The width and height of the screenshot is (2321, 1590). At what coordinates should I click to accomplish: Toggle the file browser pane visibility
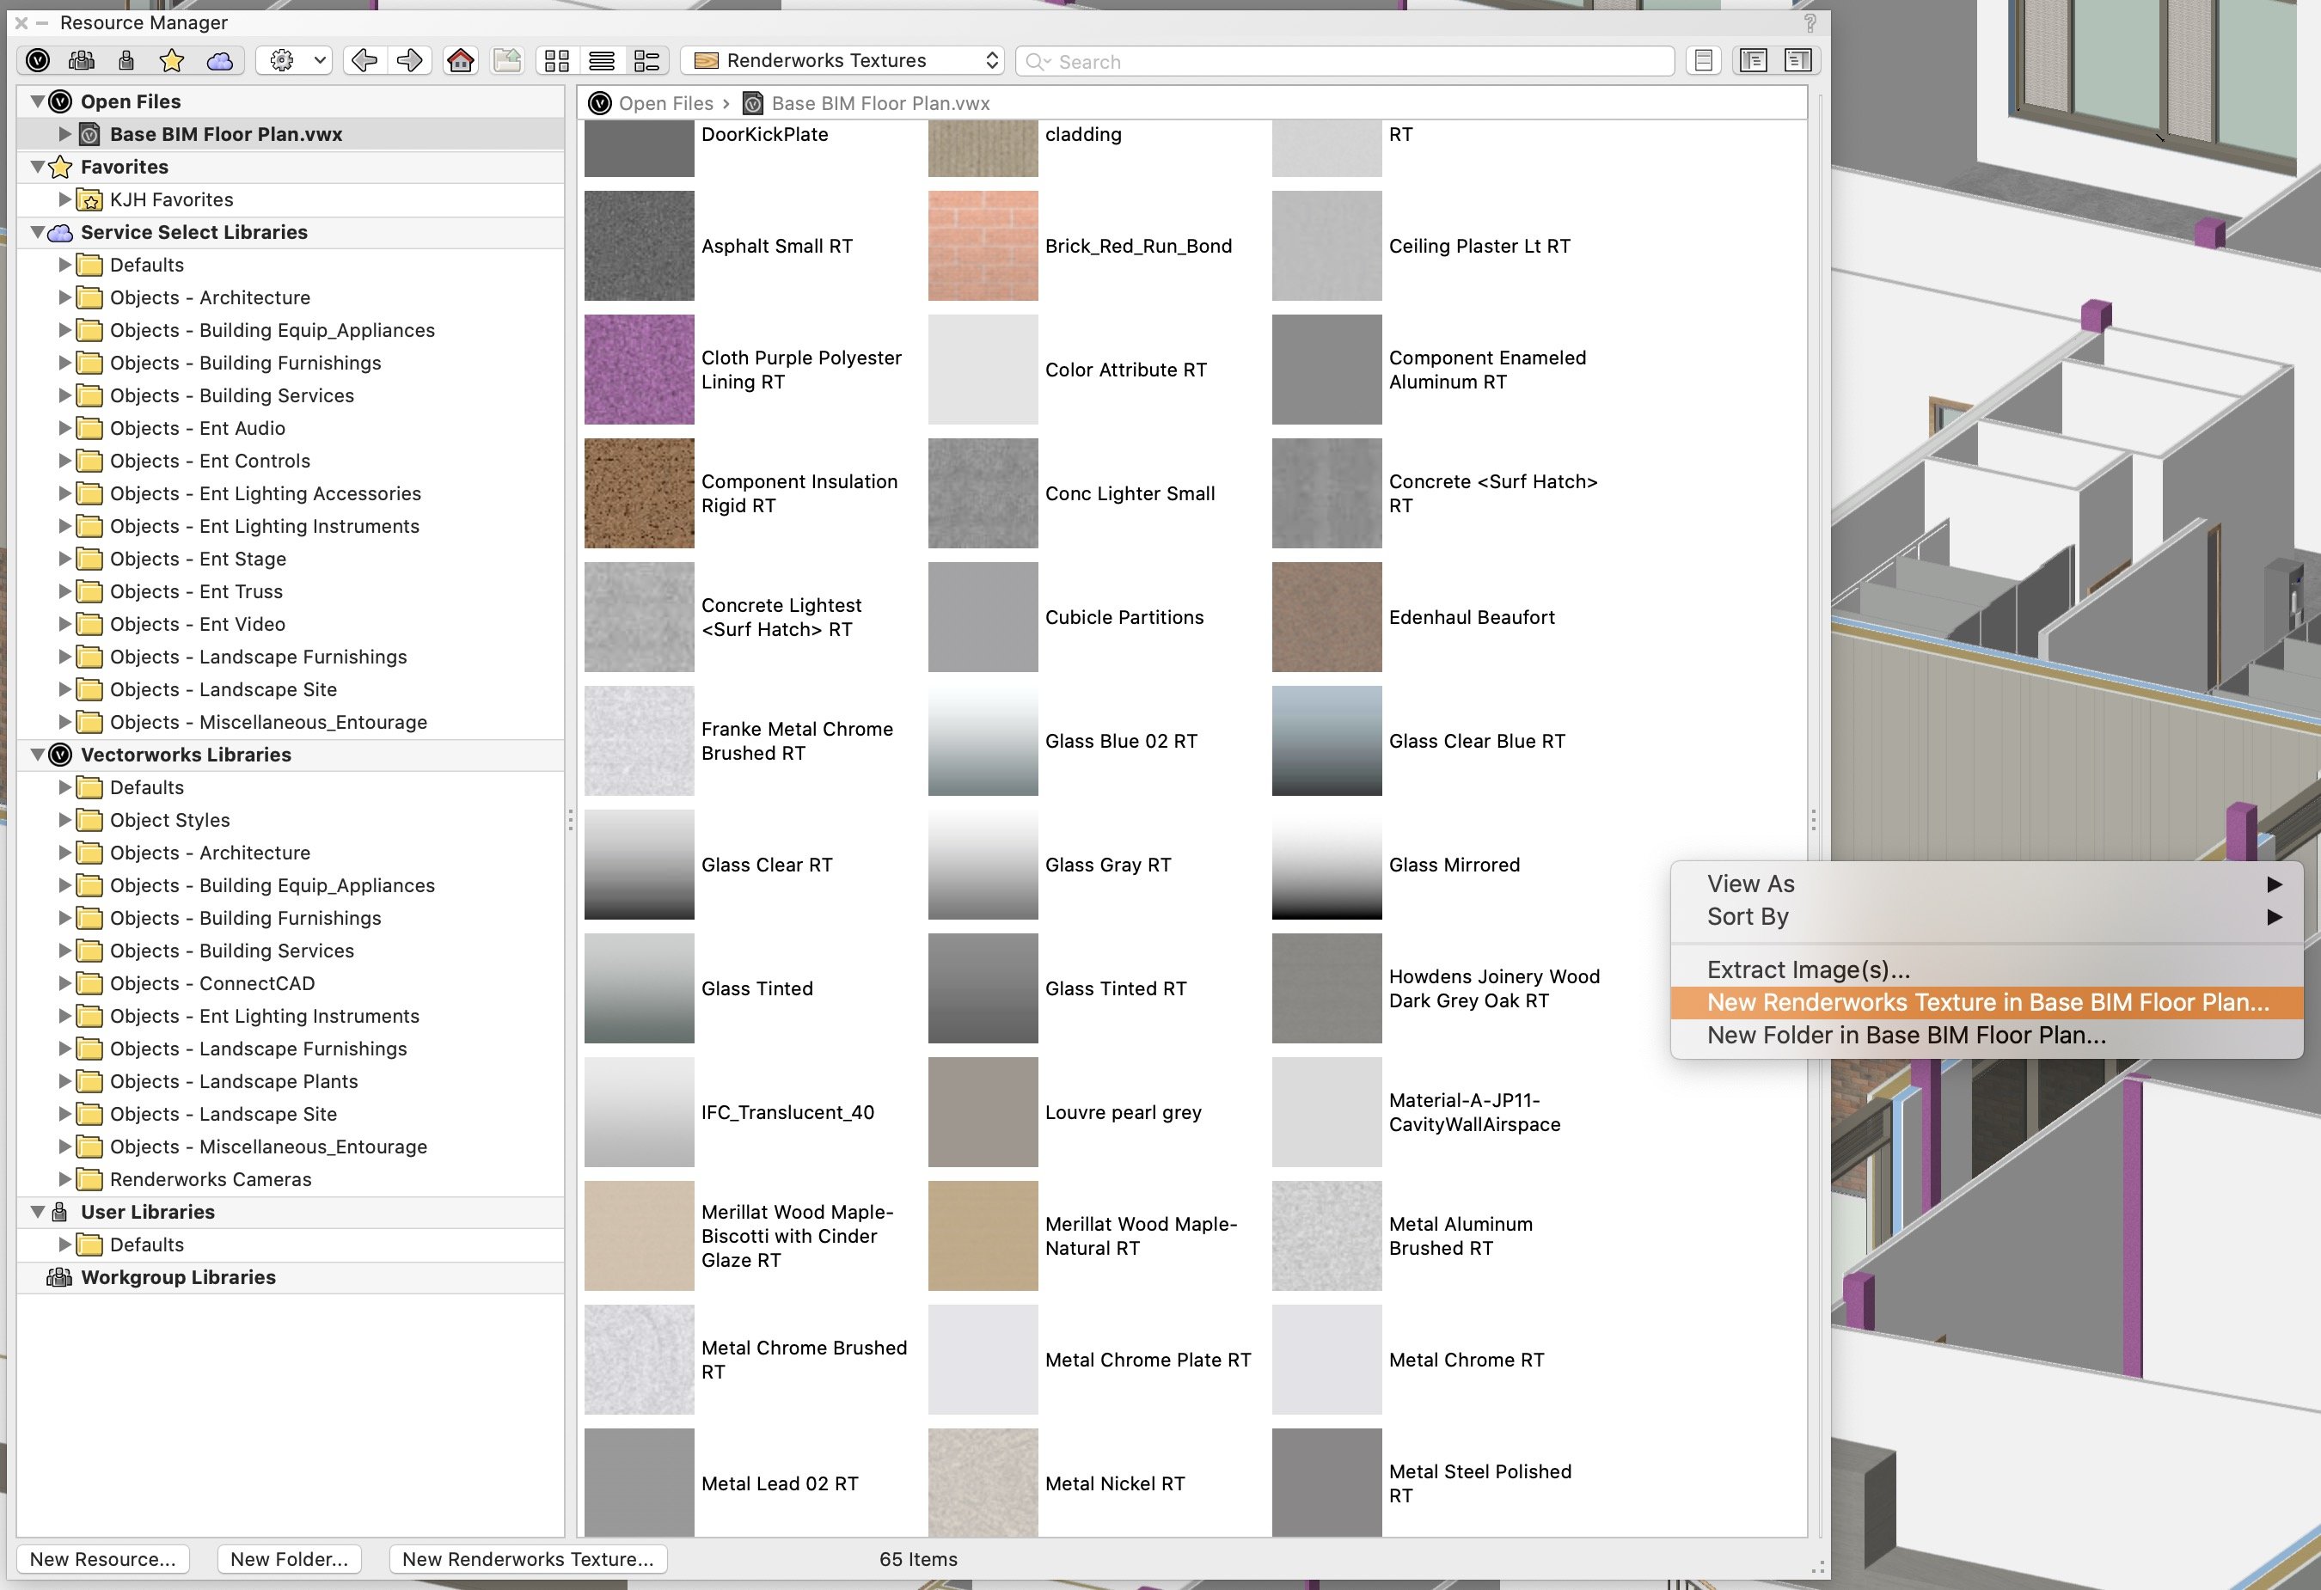[x=1753, y=61]
